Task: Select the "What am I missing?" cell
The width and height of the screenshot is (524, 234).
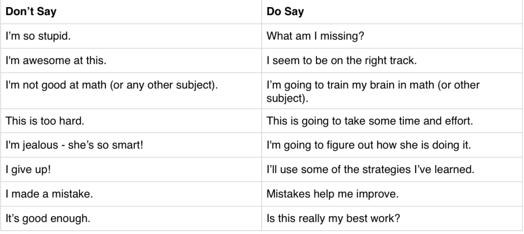Action: (x=392, y=36)
